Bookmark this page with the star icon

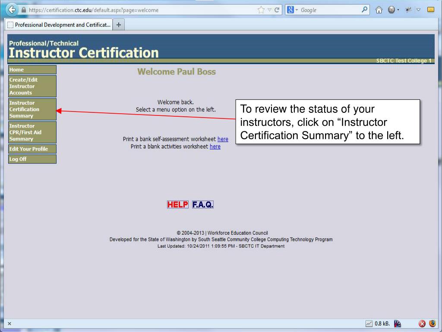260,10
